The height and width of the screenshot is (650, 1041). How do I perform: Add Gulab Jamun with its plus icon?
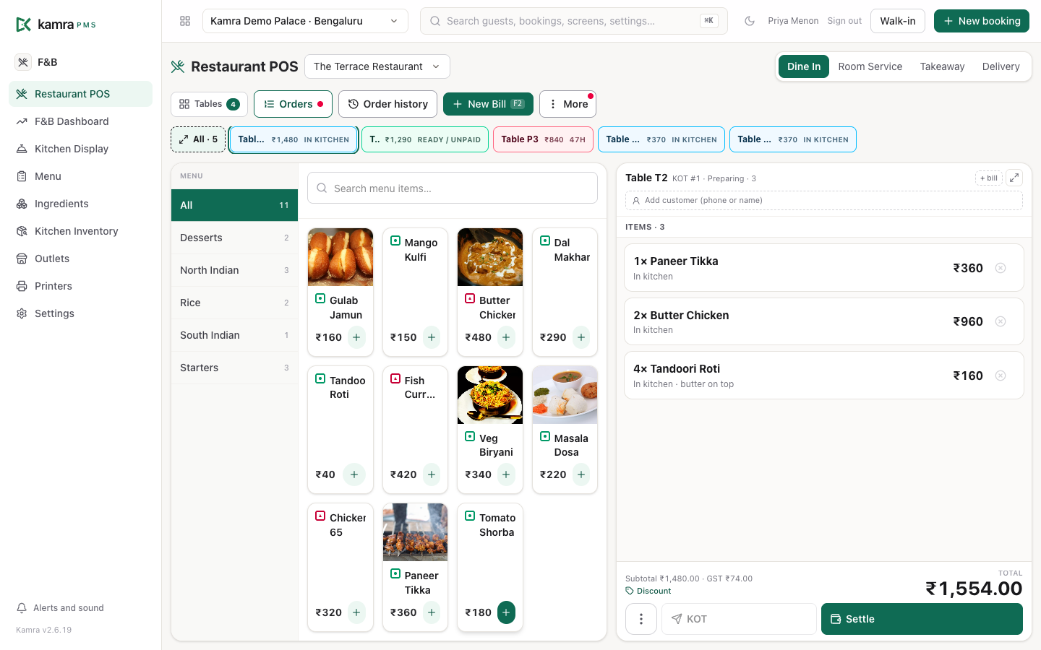tap(356, 337)
